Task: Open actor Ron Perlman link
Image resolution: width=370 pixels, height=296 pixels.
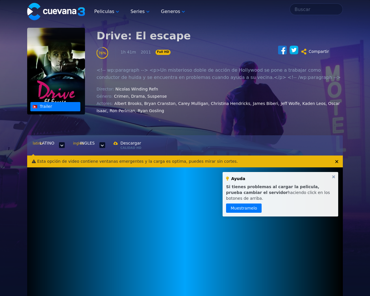Action: click(x=122, y=111)
